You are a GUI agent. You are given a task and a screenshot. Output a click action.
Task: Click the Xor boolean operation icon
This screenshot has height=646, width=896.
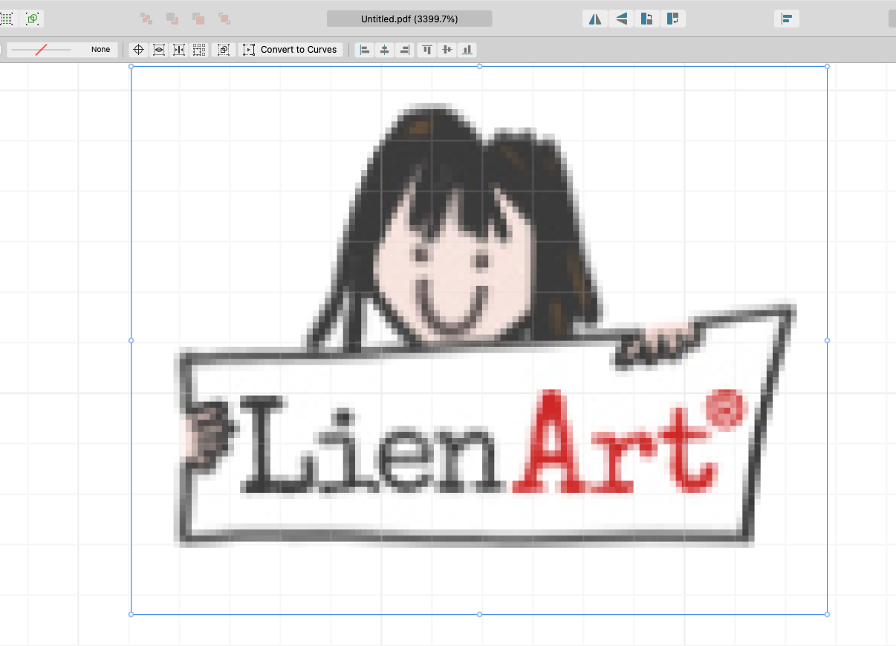click(224, 19)
